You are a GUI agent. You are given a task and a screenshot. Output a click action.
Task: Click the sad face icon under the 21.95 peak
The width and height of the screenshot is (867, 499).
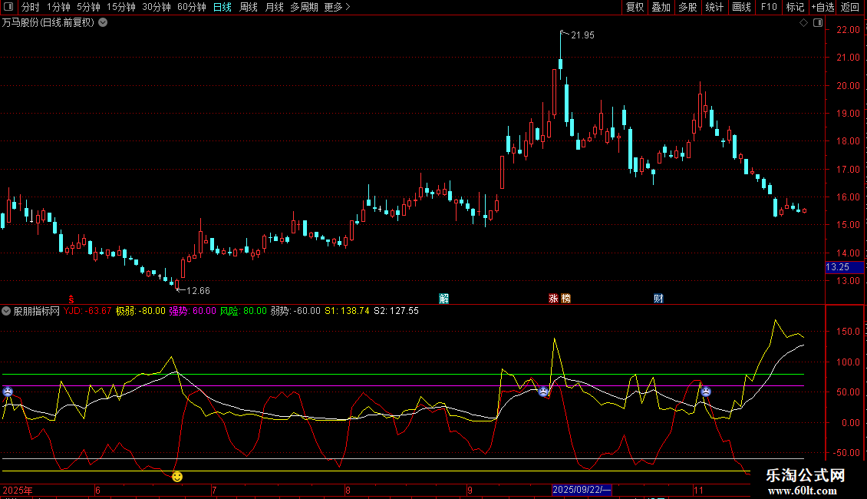click(x=543, y=392)
